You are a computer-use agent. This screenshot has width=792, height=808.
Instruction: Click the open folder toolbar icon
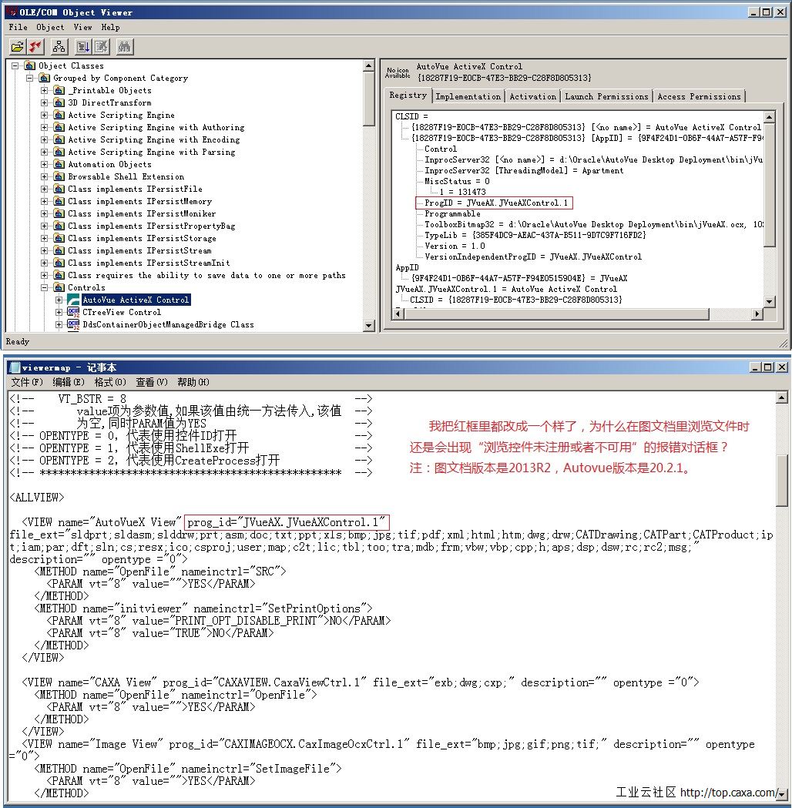point(18,47)
